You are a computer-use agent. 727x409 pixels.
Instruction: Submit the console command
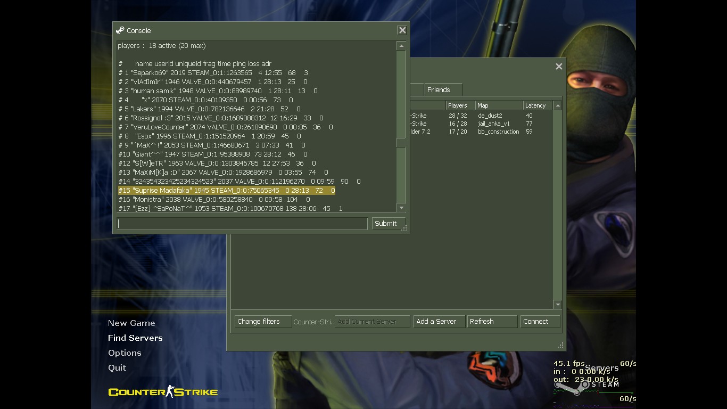[389, 224]
